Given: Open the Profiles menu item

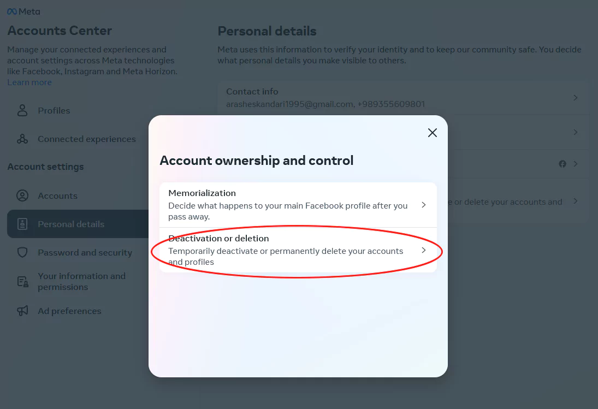Looking at the screenshot, I should click(x=54, y=110).
